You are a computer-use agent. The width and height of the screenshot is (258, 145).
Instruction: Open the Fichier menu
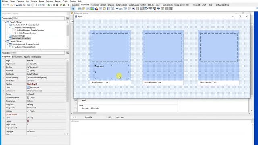pos(5,1)
